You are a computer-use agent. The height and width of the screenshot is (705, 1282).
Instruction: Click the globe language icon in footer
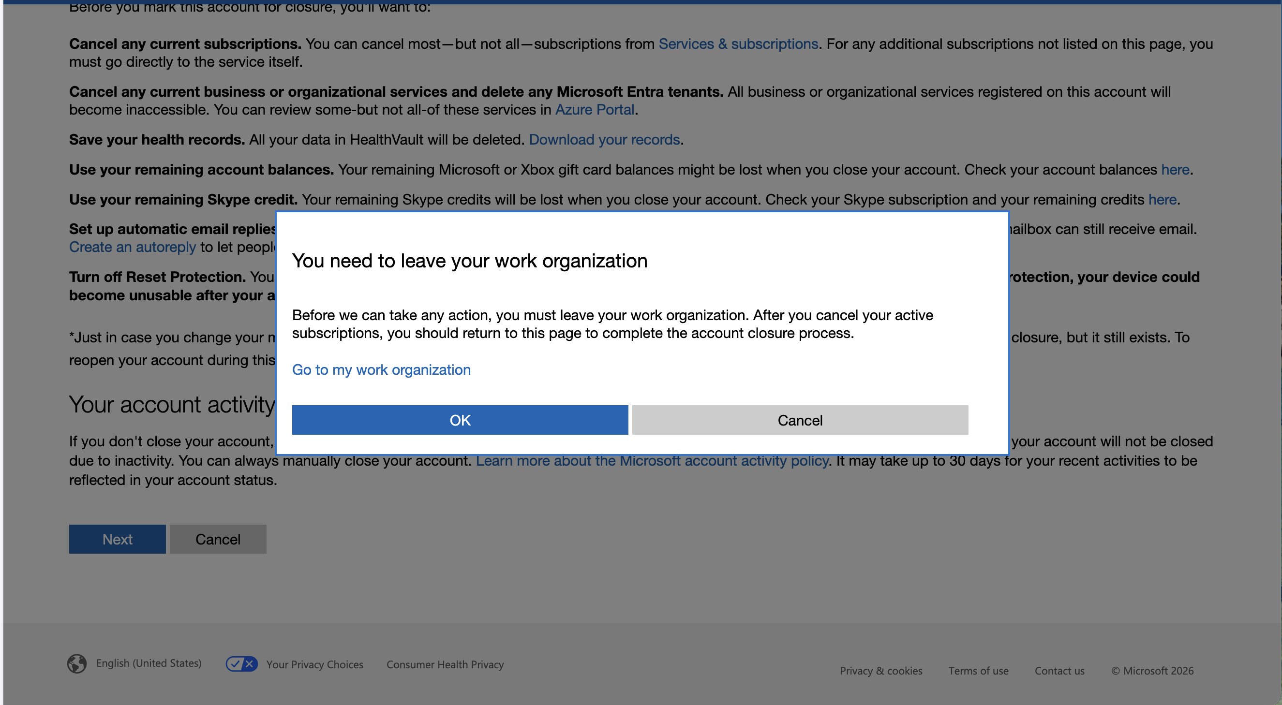point(77,664)
